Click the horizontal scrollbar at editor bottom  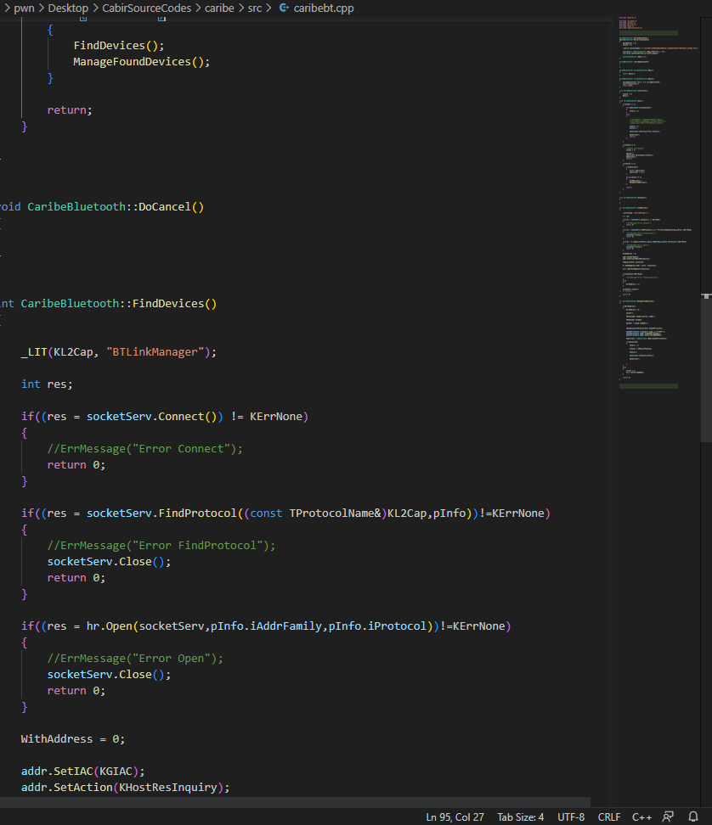click(295, 802)
